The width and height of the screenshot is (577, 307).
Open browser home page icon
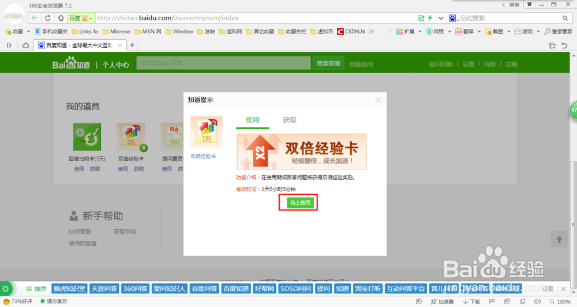61,18
